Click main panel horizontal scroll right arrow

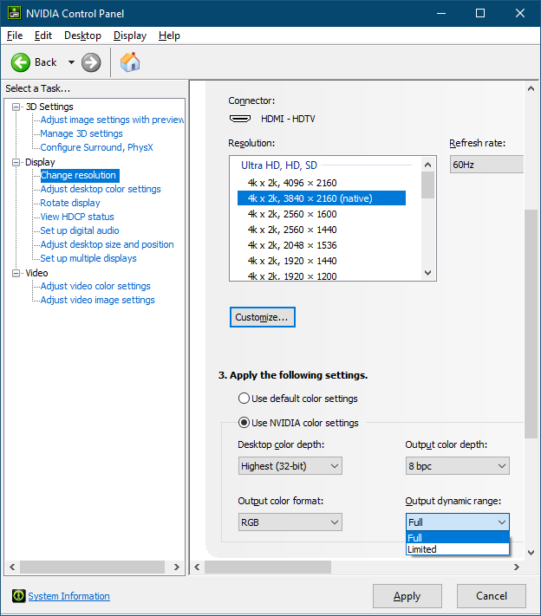click(517, 567)
